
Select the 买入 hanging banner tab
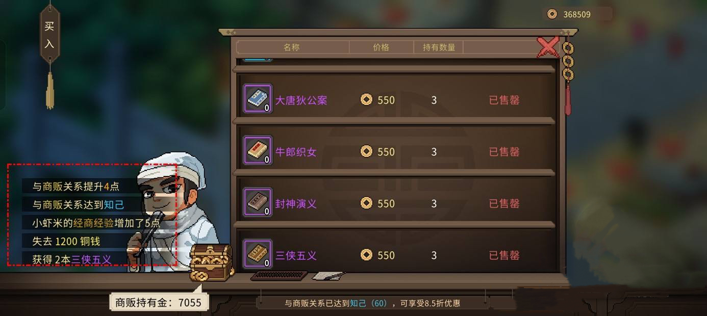tap(49, 35)
